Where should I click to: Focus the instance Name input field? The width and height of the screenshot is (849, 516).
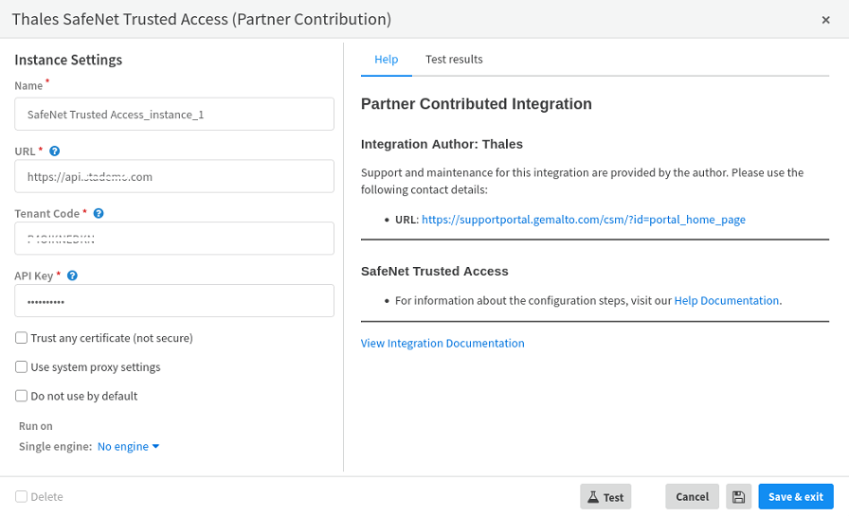click(174, 115)
